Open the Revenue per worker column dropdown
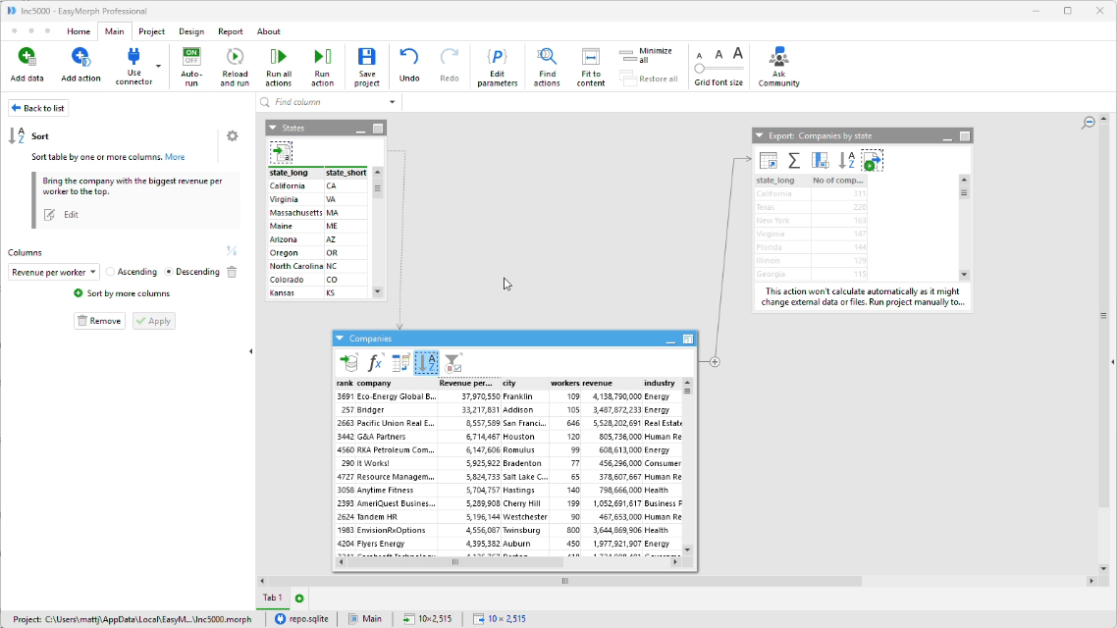 53,272
